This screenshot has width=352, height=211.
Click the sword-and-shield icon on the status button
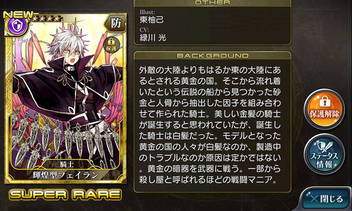click(x=324, y=146)
